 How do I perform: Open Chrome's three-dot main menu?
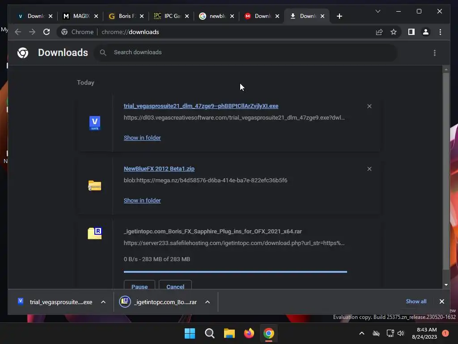click(x=440, y=32)
